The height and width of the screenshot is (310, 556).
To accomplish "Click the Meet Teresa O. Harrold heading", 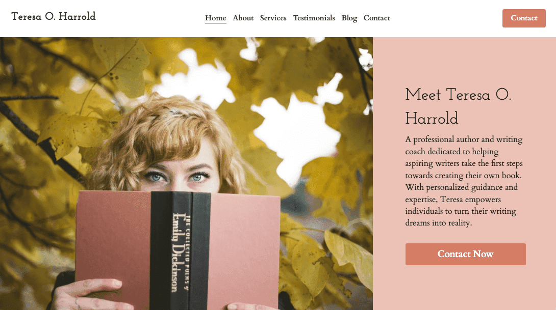I will coord(458,106).
